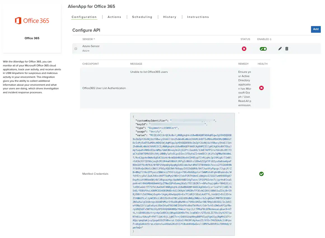The height and width of the screenshot is (238, 325).
Task: Click the 'keyId' key in JSON
Action: (x=141, y=124)
